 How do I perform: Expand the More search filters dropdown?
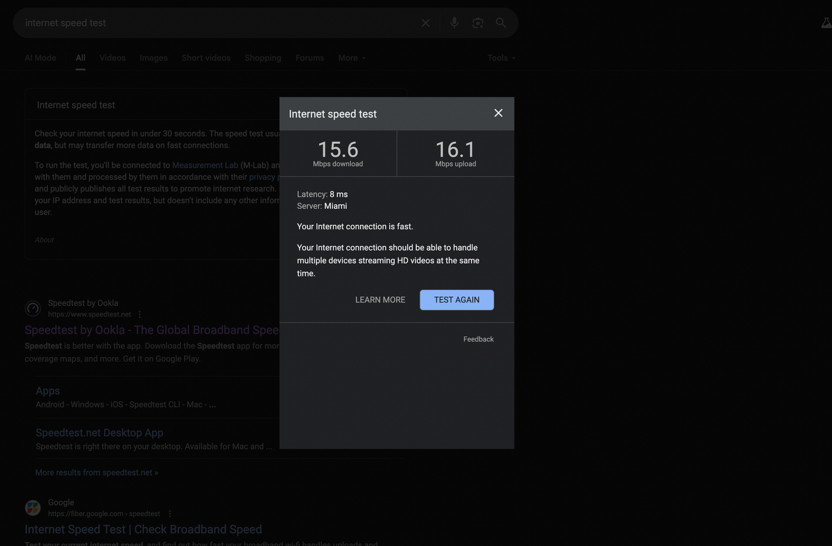(351, 58)
